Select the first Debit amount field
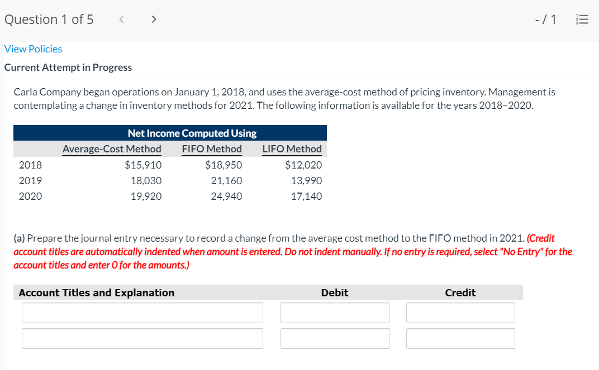This screenshot has height=370, width=599. 334,313
